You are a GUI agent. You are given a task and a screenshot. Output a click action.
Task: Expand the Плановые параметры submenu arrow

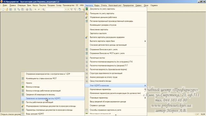tap(145, 98)
